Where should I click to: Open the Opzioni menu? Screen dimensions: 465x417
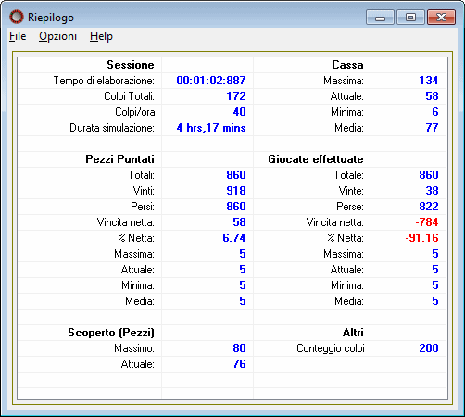tap(57, 36)
